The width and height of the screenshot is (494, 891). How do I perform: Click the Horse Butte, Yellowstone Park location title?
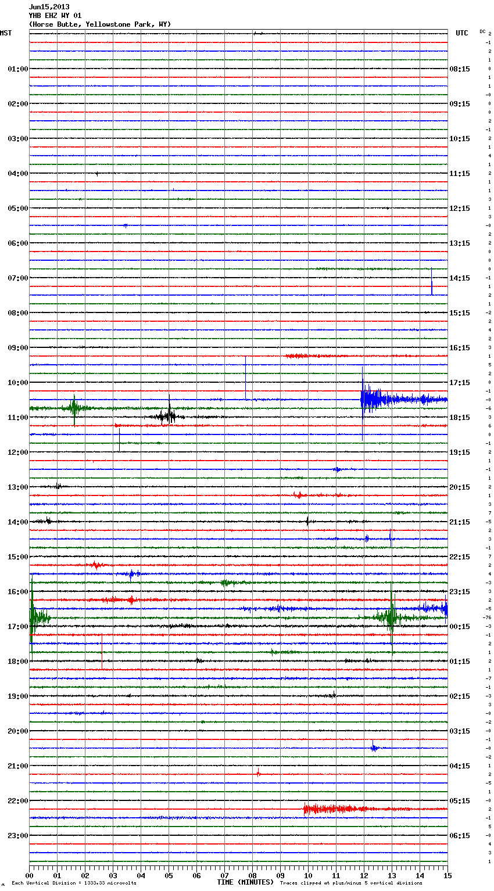100,24
